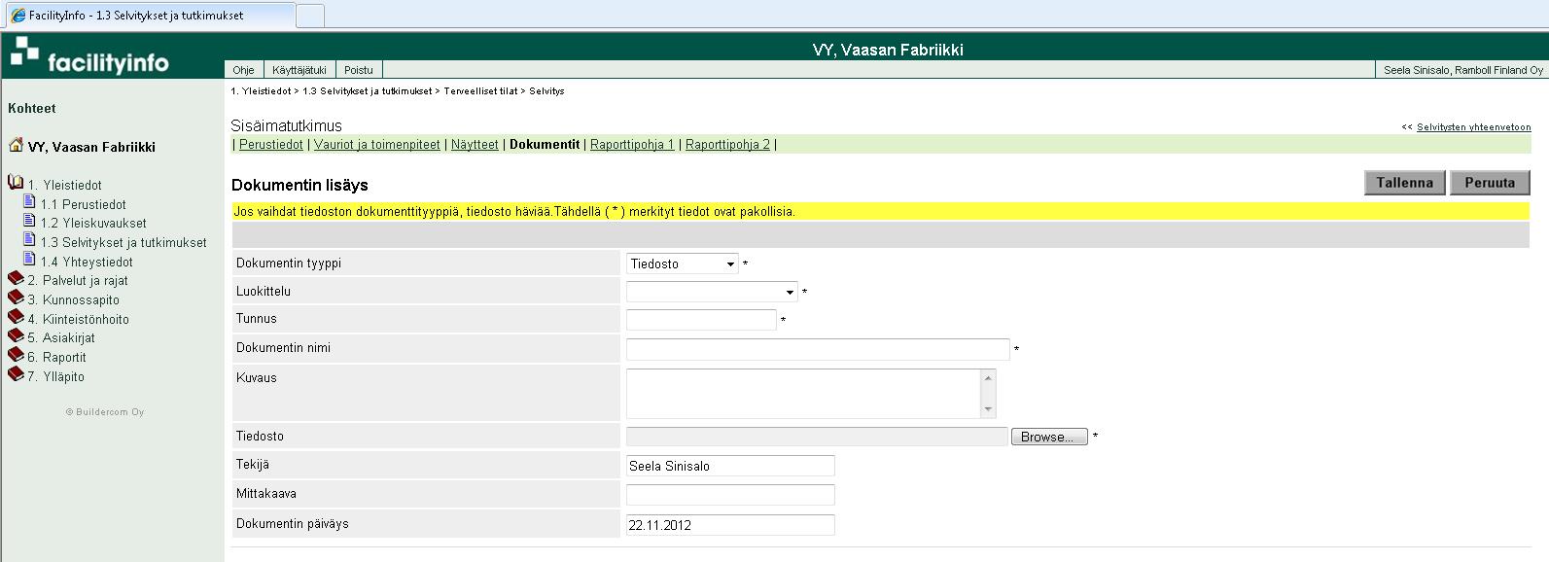
Task: Open the Luokittelu dropdown
Action: pyautogui.click(x=712, y=292)
